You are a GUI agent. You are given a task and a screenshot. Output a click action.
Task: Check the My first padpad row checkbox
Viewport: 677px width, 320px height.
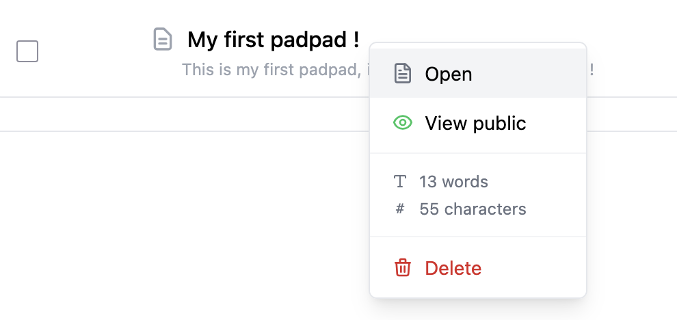coord(27,51)
